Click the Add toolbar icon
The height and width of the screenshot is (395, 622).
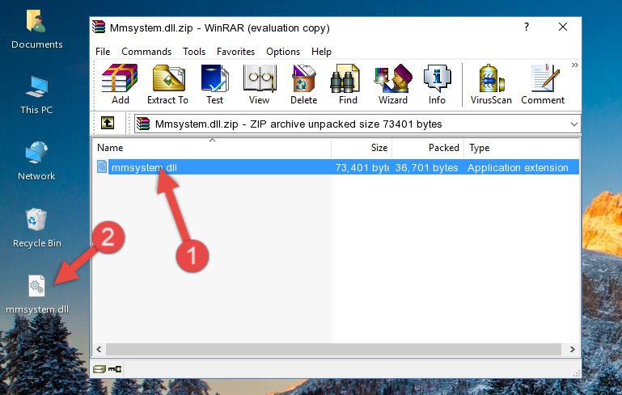point(120,84)
